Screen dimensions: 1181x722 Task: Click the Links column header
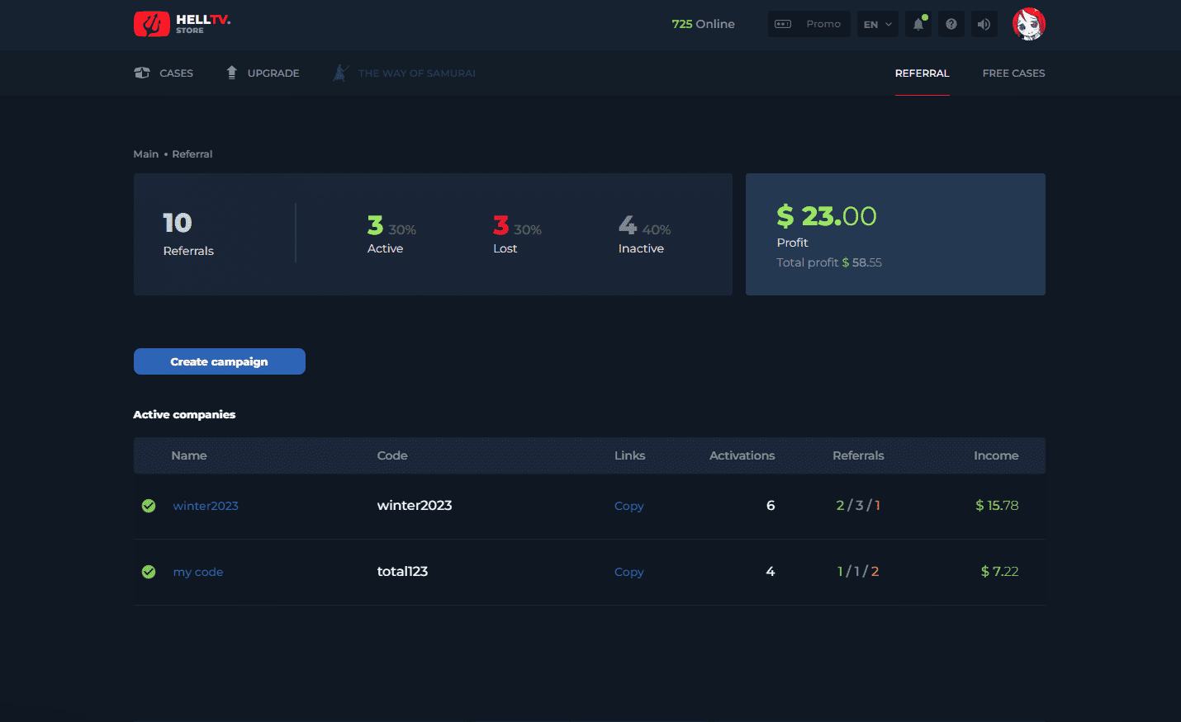[630, 455]
